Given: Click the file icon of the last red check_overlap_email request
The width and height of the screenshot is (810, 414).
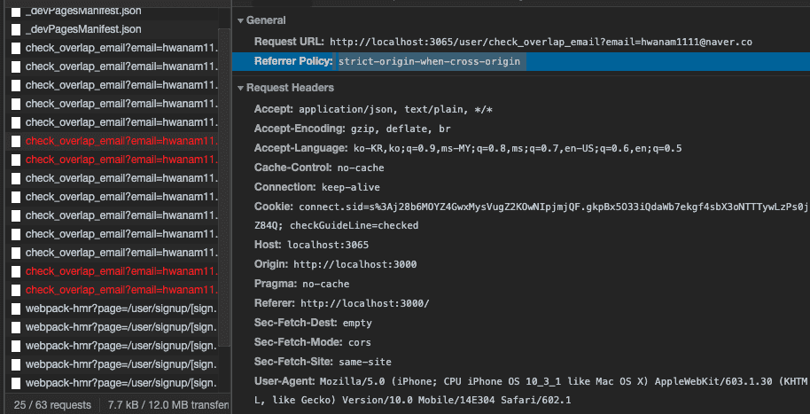Looking at the screenshot, I should point(16,290).
